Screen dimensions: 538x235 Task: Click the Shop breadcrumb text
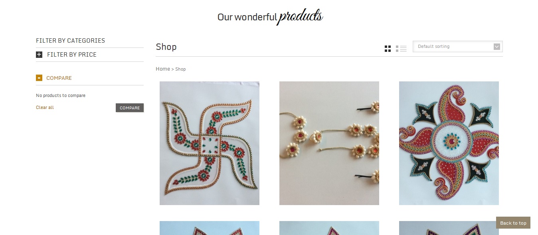pyautogui.click(x=180, y=69)
